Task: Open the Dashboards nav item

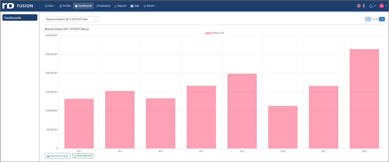Action: click(83, 6)
